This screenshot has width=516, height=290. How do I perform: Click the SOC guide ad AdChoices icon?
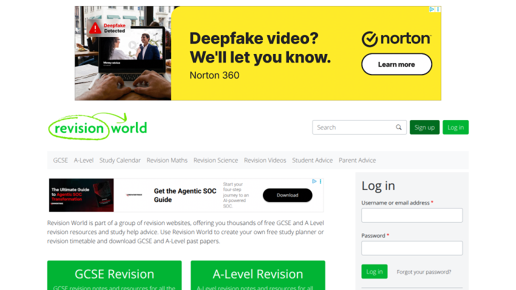coord(314,181)
